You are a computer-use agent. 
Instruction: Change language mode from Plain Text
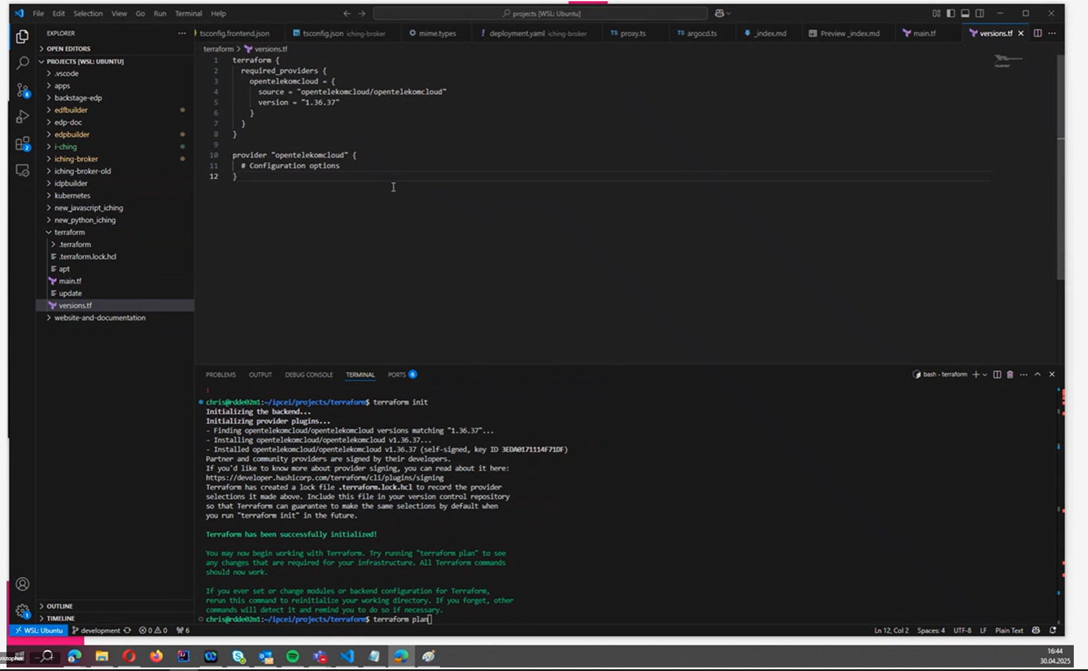pyautogui.click(x=1009, y=630)
